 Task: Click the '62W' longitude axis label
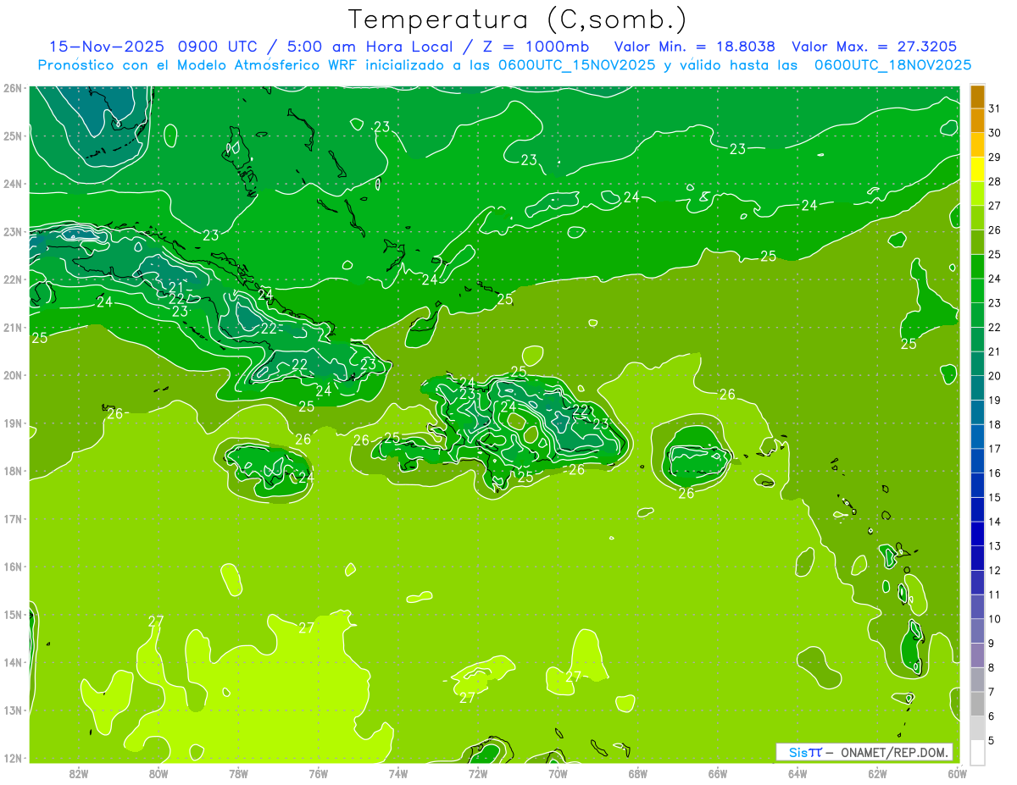point(877,773)
